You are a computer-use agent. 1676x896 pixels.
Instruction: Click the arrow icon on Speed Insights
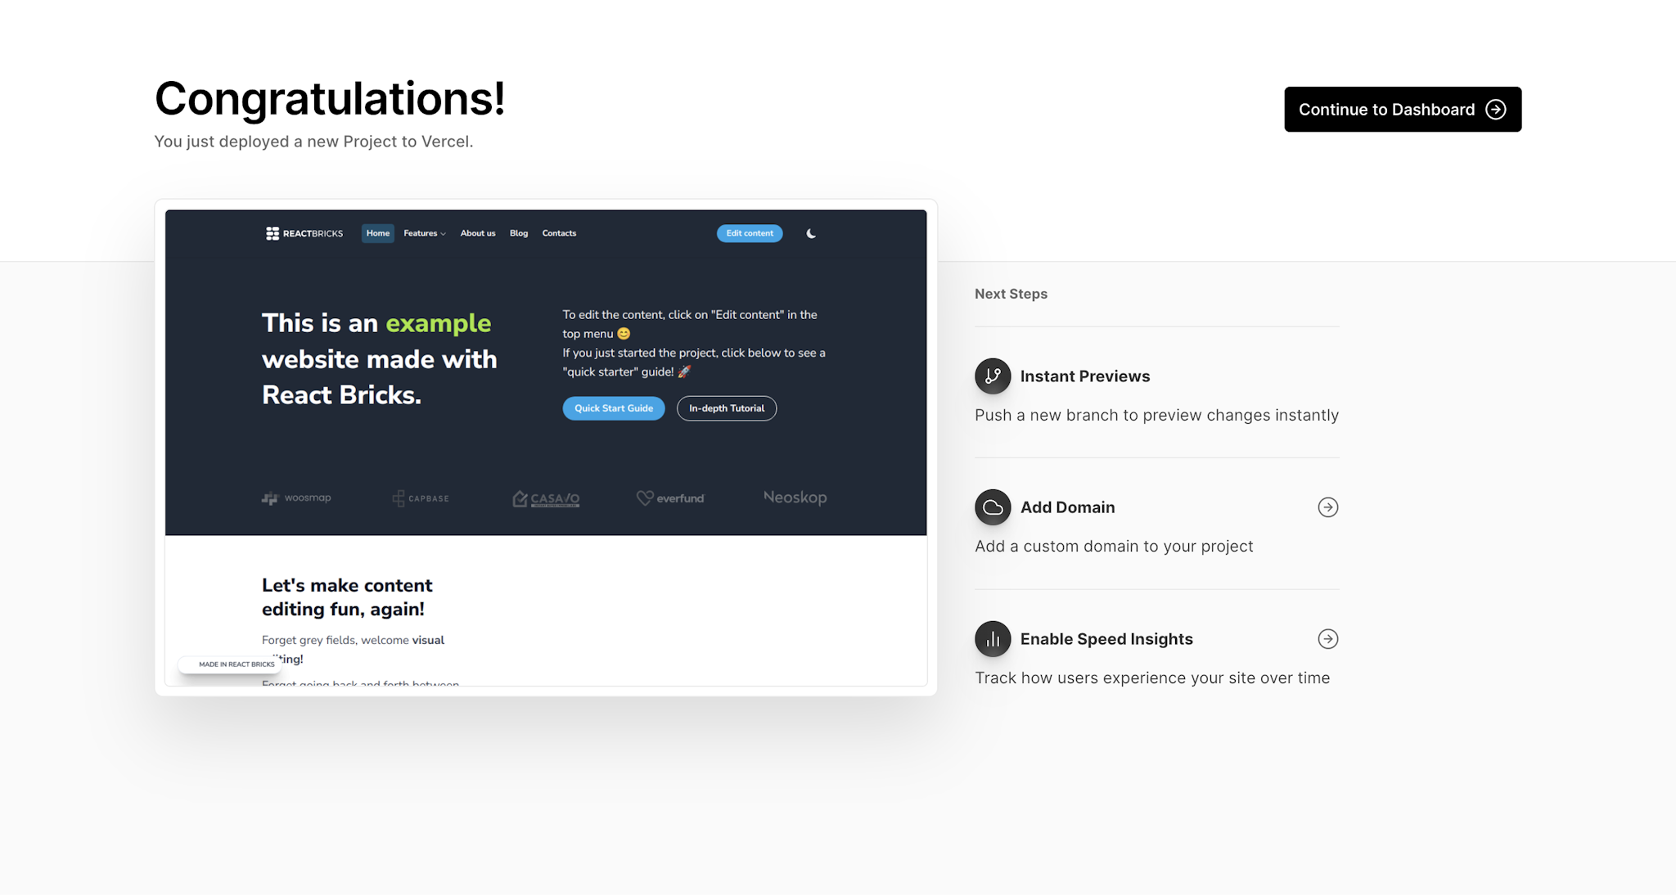1328,639
